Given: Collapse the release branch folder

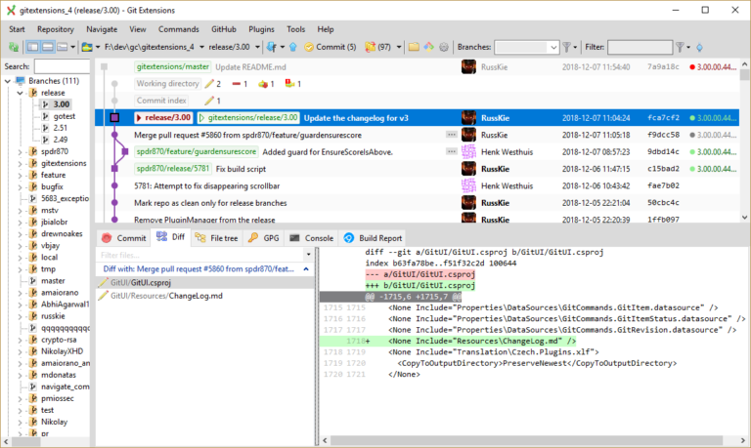Looking at the screenshot, I should click(x=21, y=93).
